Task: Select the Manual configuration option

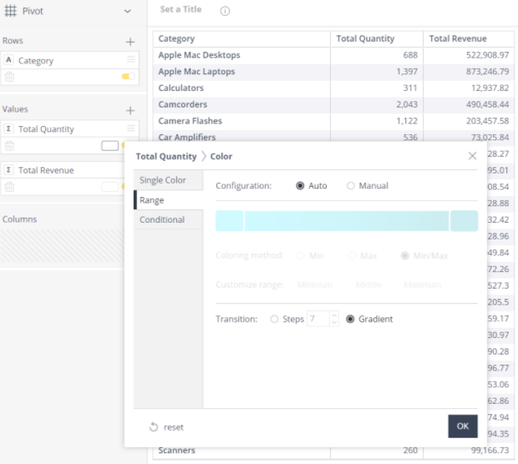Action: pyautogui.click(x=351, y=186)
